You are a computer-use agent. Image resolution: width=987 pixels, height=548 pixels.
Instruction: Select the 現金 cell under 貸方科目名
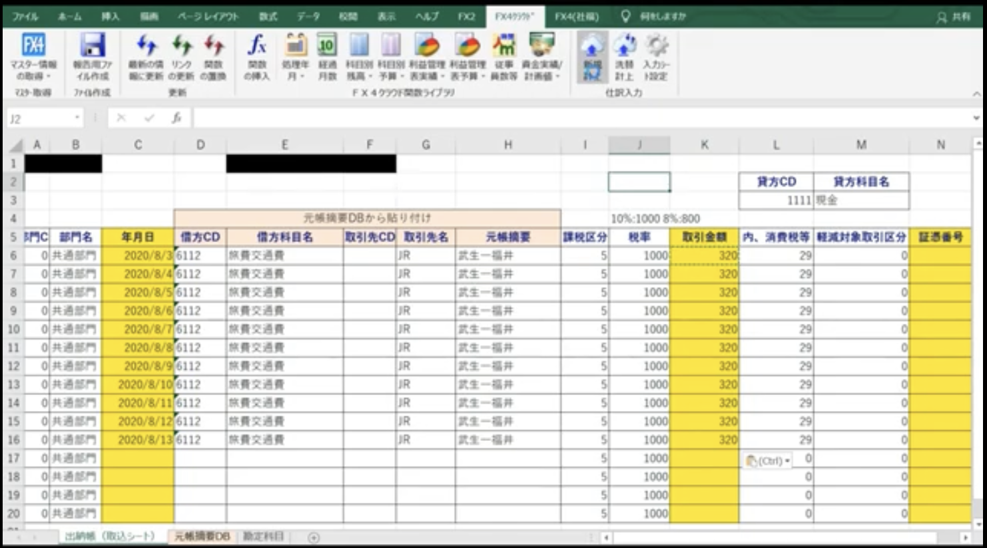861,200
